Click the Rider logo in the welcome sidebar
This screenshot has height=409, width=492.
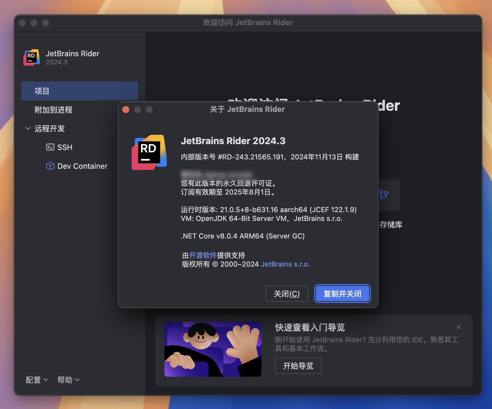pos(32,57)
